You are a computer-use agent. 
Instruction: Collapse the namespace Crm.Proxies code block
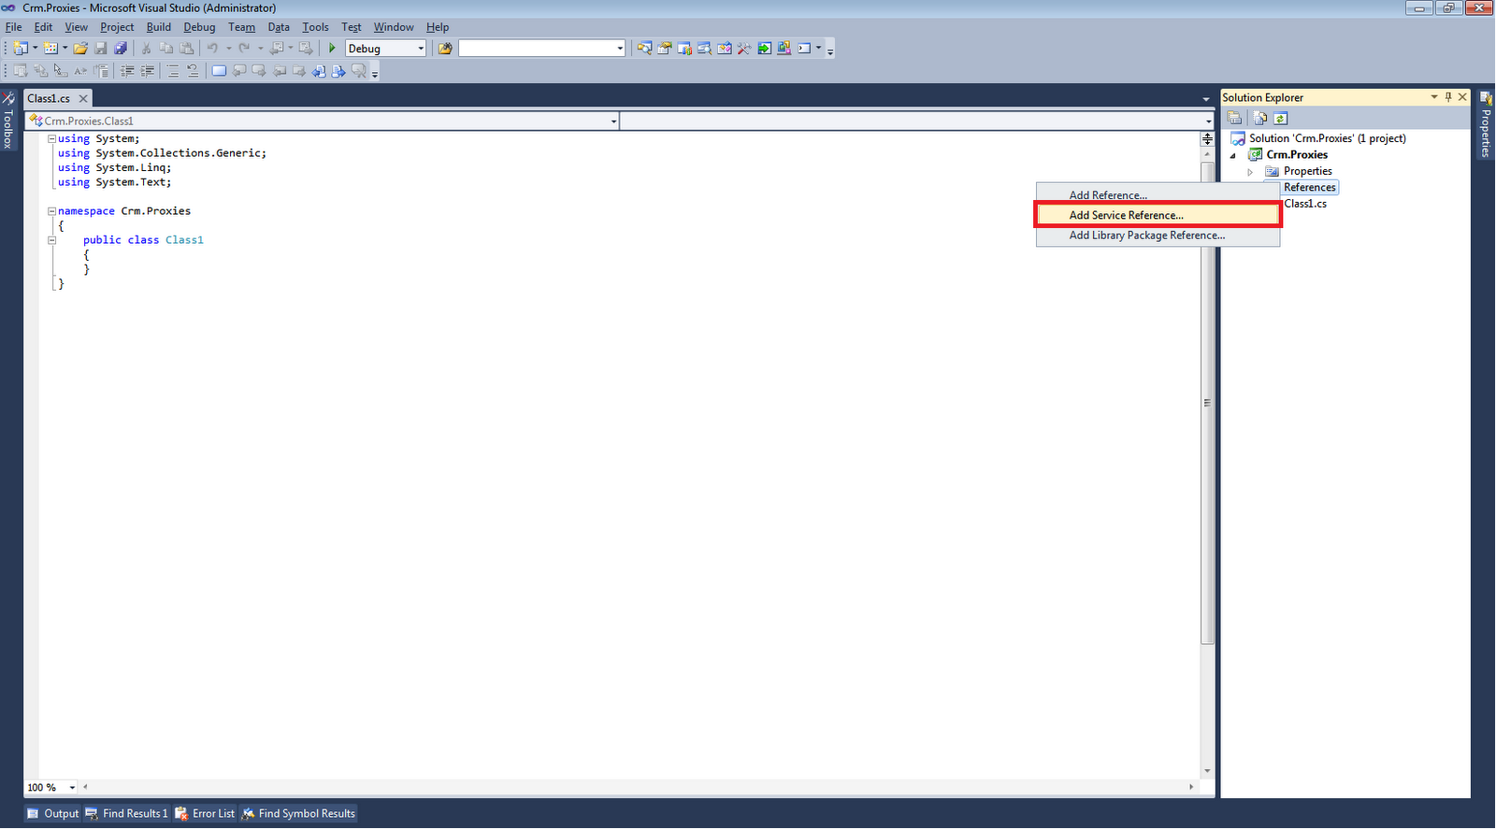[x=52, y=211]
